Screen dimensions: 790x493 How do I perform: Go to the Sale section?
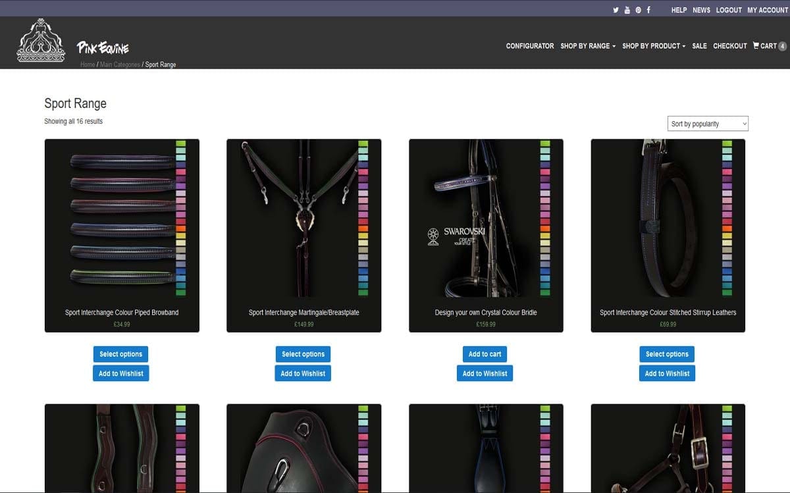tap(699, 46)
